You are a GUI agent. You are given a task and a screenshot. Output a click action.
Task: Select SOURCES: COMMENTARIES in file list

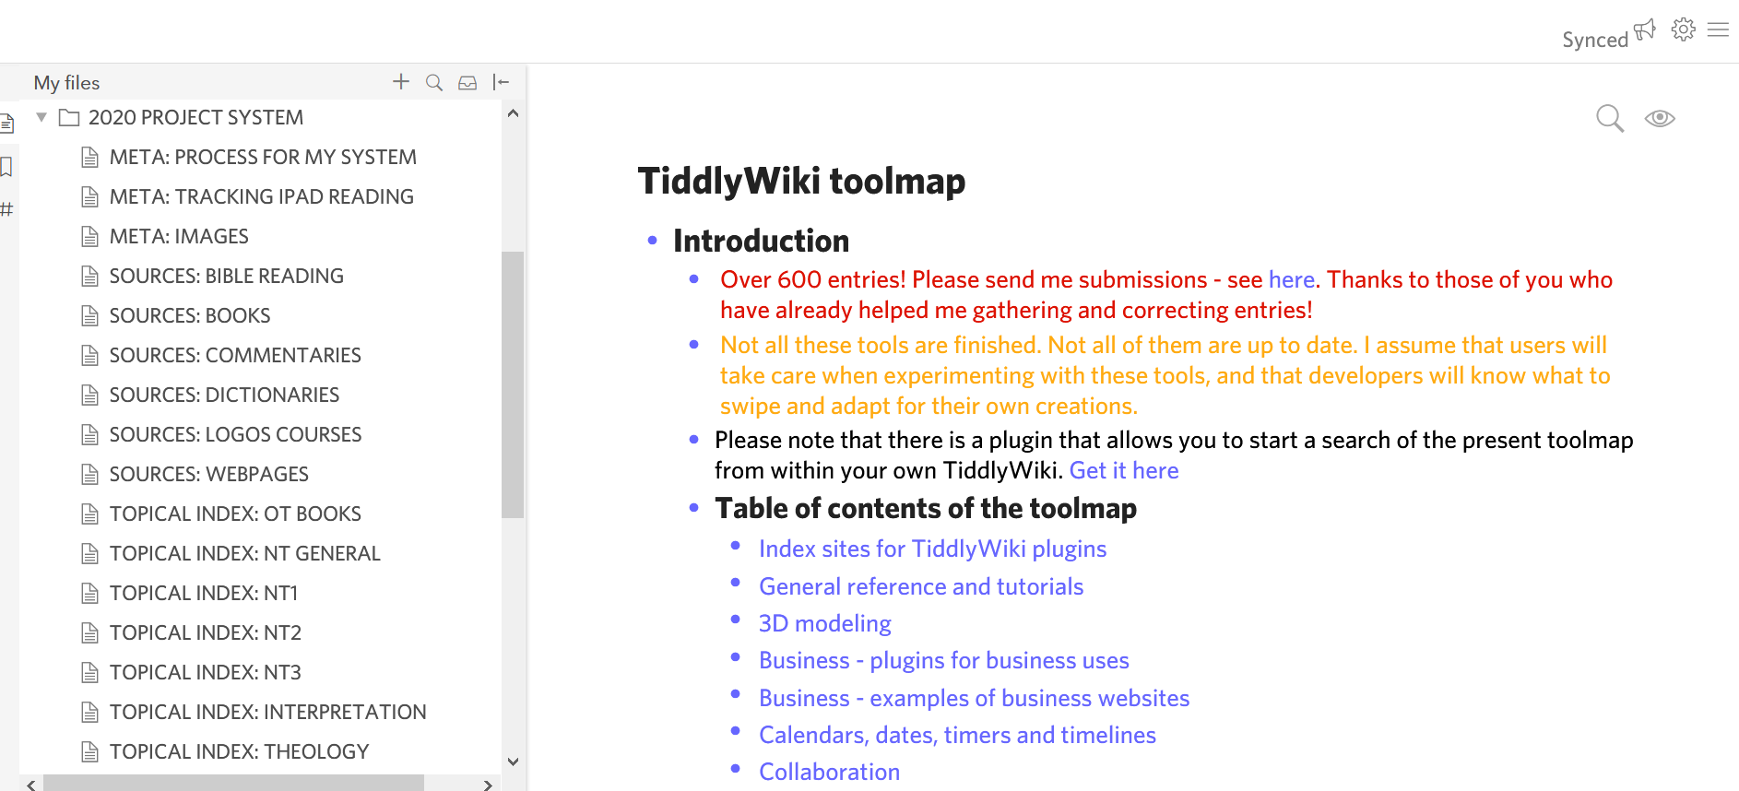point(234,356)
